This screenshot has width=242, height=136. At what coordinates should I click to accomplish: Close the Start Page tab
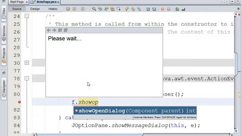(27, 2)
